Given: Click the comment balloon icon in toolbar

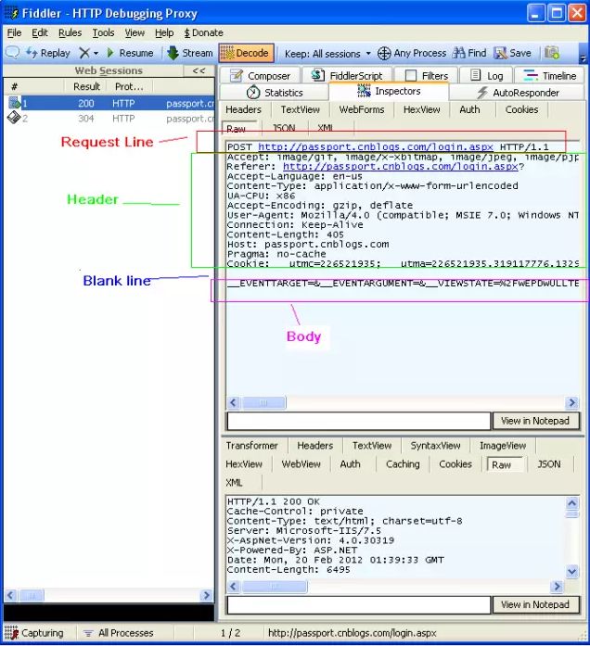Looking at the screenshot, I should pyautogui.click(x=12, y=53).
